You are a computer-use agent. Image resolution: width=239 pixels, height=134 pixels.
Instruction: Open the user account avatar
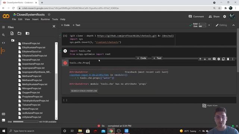pyautogui.click(x=232, y=16)
